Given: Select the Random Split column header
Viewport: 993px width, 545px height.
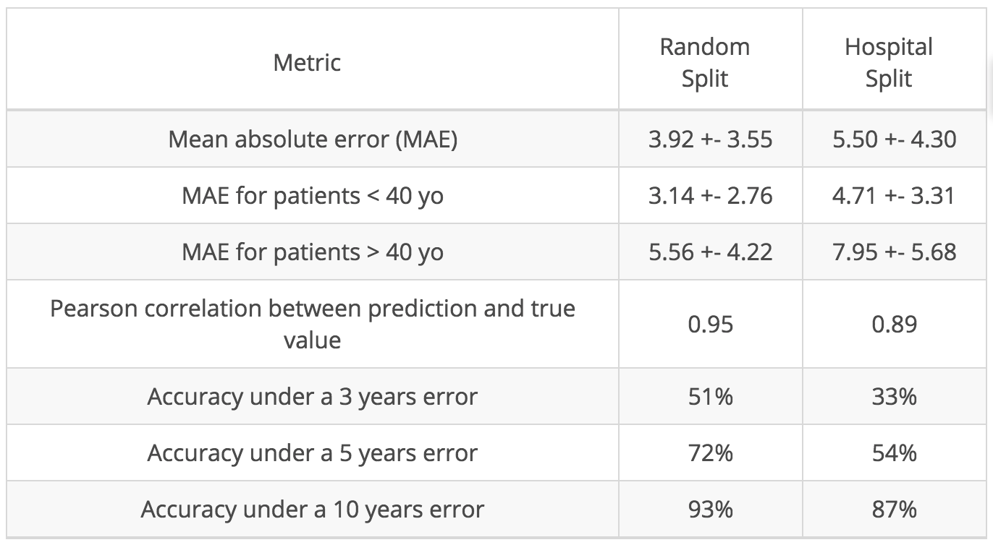Looking at the screenshot, I should pyautogui.click(x=705, y=62).
